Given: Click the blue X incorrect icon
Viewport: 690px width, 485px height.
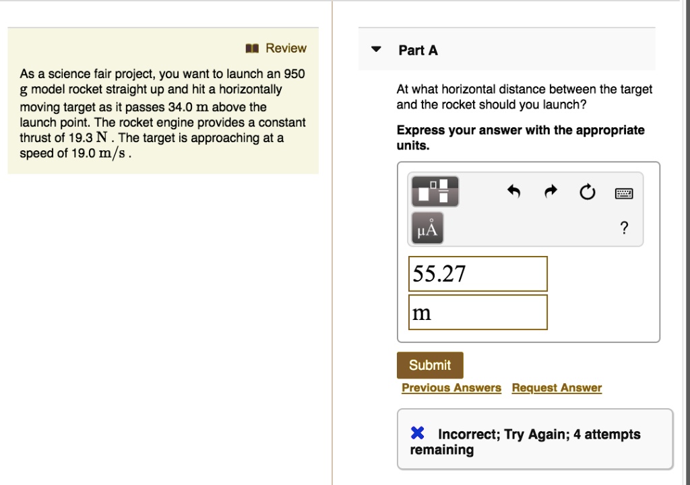Looking at the screenshot, I should point(418,434).
